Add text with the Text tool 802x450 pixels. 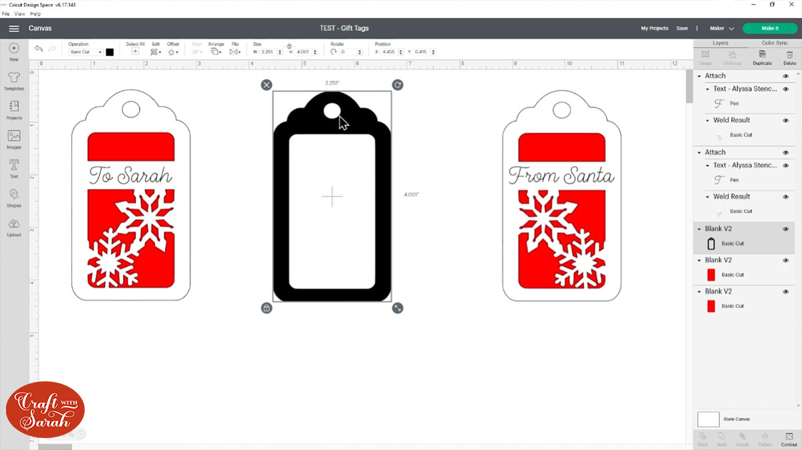coord(14,168)
